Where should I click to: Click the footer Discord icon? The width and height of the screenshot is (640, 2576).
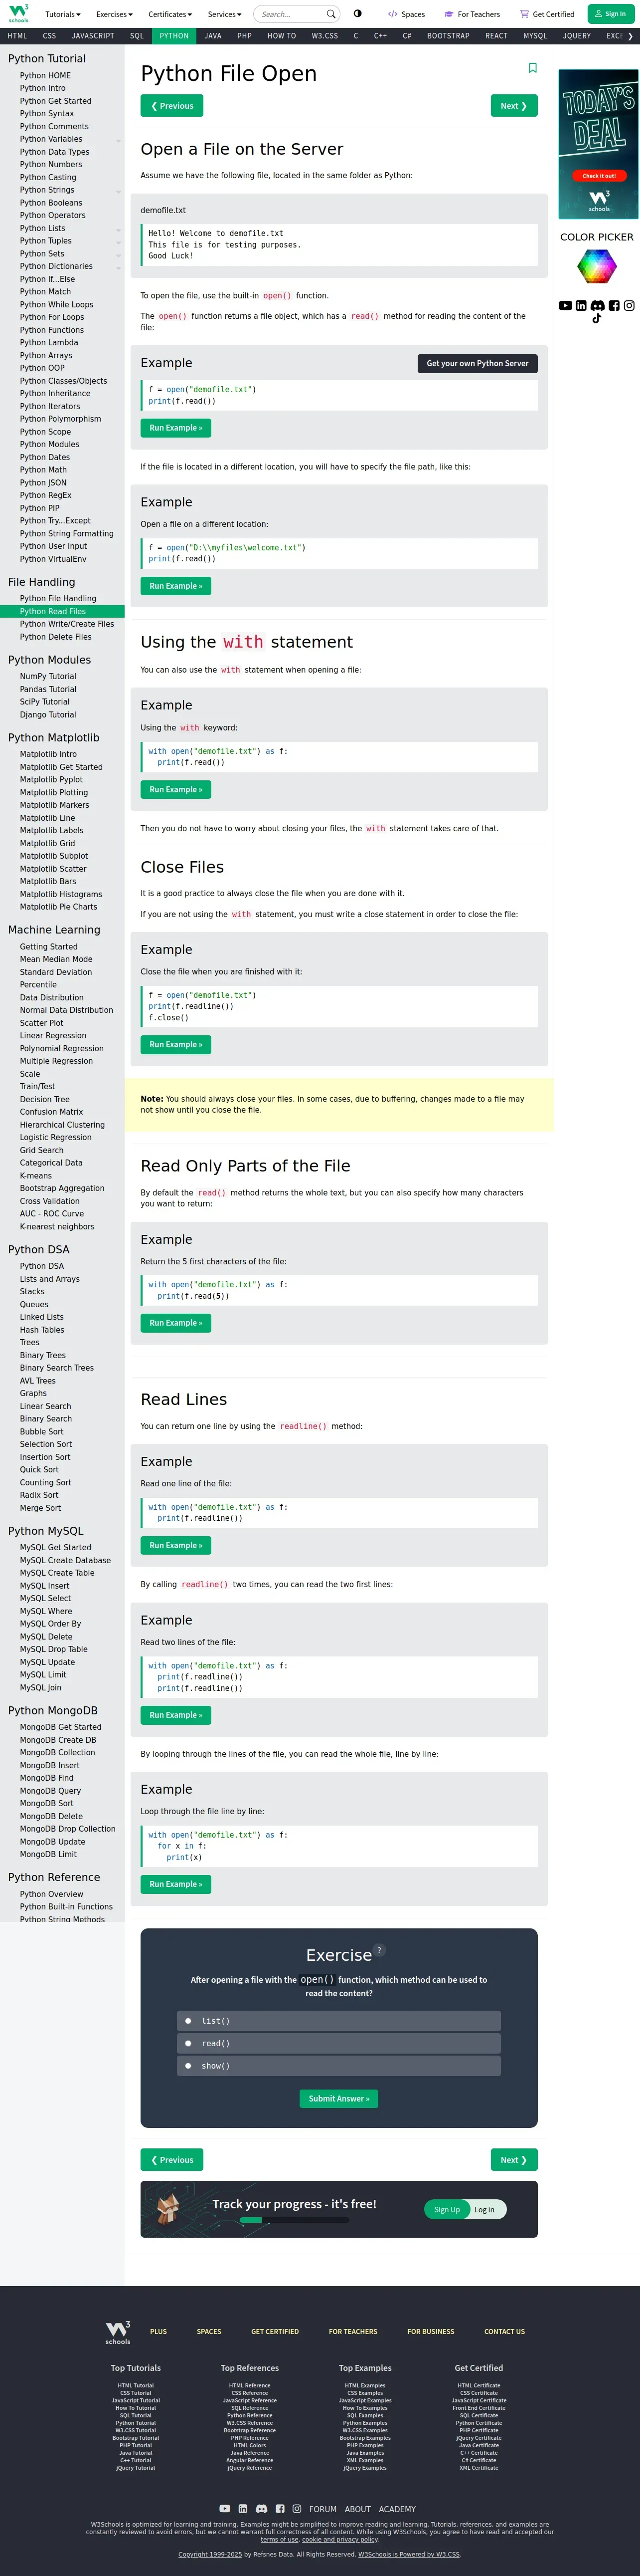262,2508
